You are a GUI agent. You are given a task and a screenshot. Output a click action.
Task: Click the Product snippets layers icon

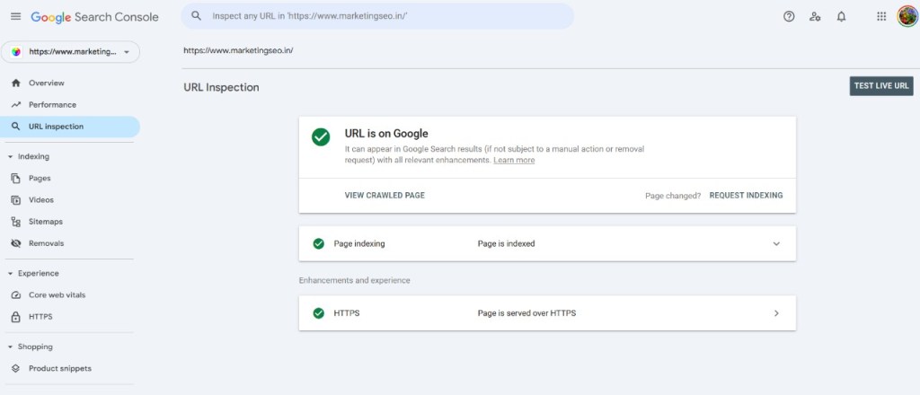tap(16, 369)
